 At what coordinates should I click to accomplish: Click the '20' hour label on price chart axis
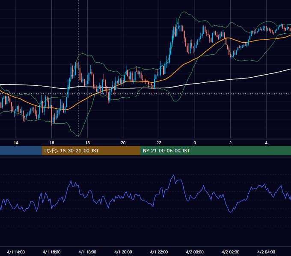pyautogui.click(x=123, y=143)
